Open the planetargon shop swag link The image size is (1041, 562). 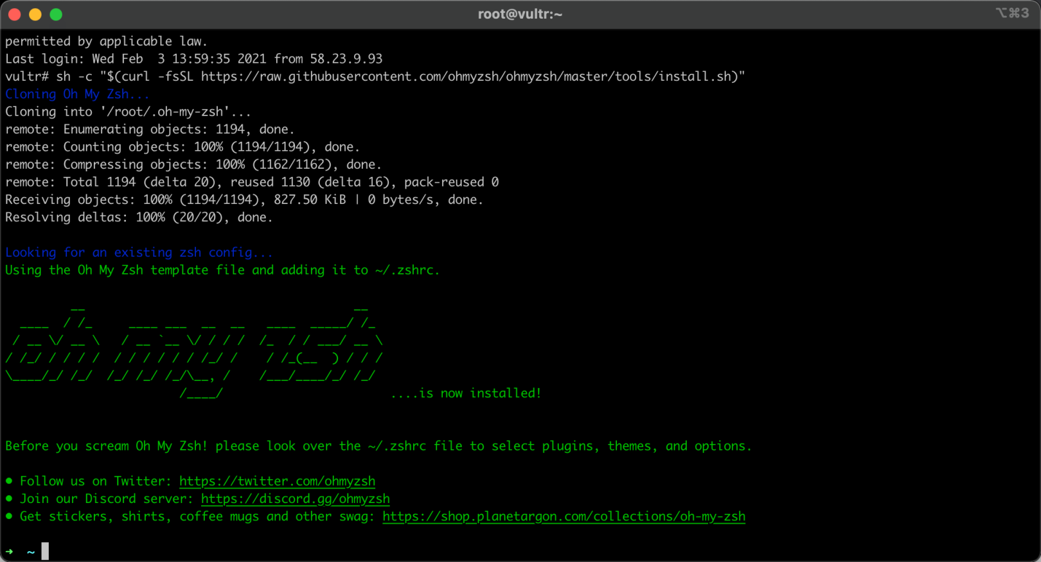tap(564, 516)
